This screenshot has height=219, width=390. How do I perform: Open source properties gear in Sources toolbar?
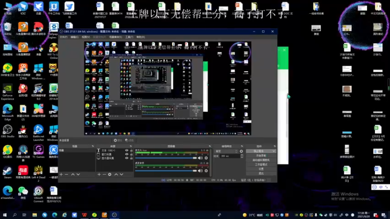[x=110, y=175]
